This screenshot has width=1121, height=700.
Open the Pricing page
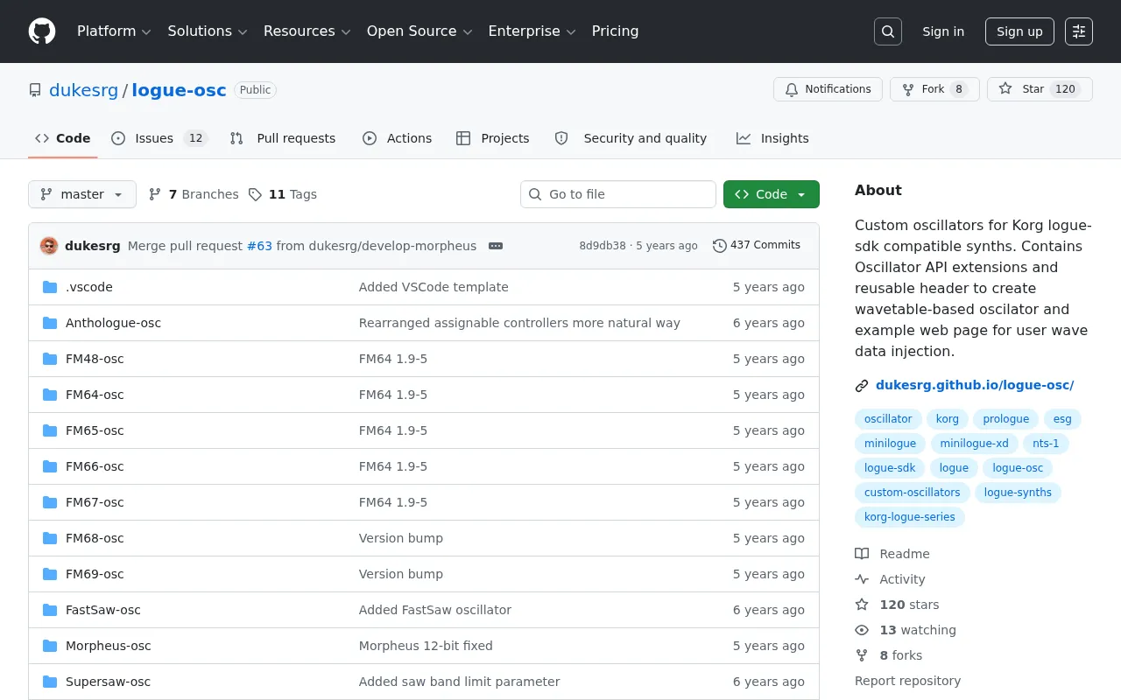pyautogui.click(x=615, y=31)
